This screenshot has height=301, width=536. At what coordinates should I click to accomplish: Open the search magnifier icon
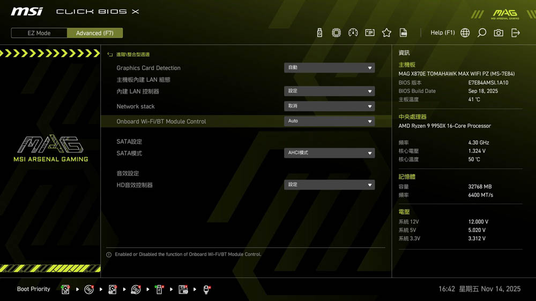482,33
